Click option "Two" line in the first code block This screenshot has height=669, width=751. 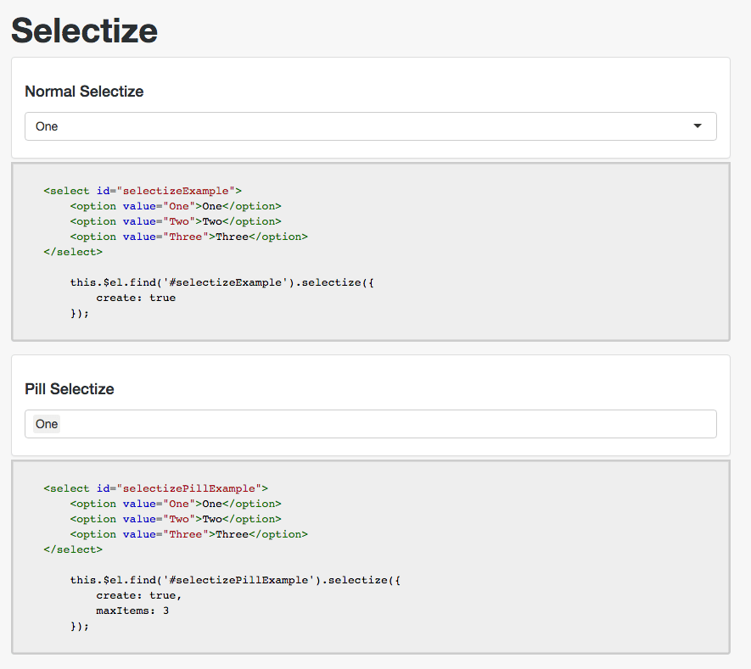pos(175,221)
